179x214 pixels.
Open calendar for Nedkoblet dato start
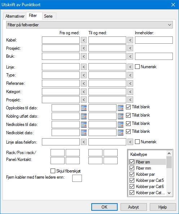[x=84, y=132]
